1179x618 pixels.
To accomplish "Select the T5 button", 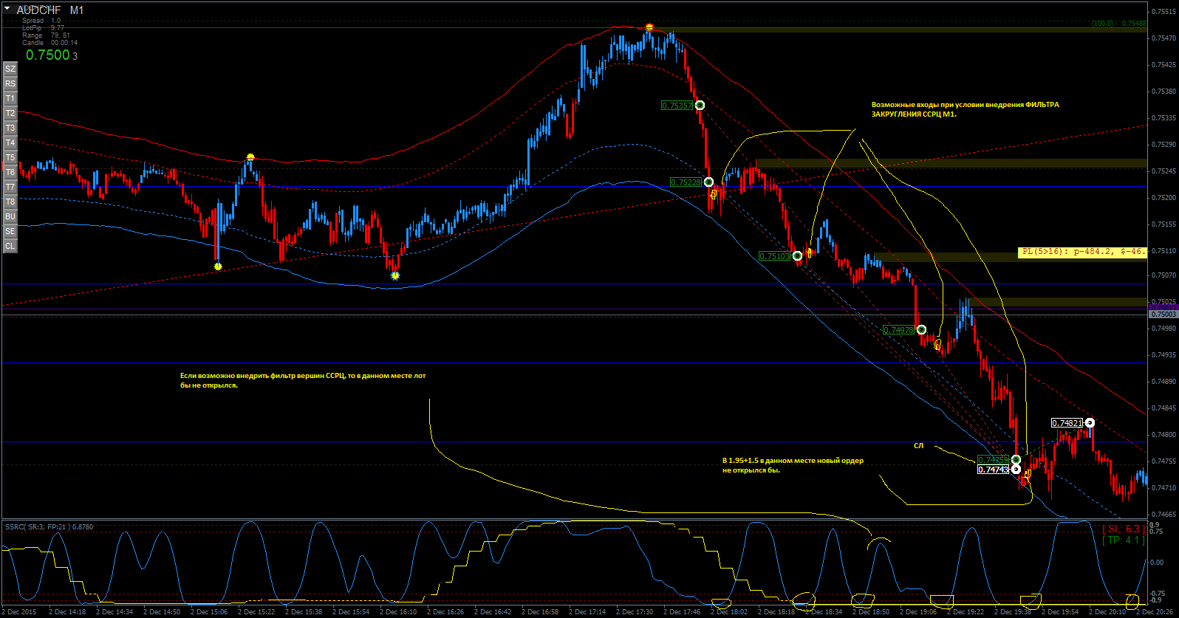I will [x=10, y=157].
